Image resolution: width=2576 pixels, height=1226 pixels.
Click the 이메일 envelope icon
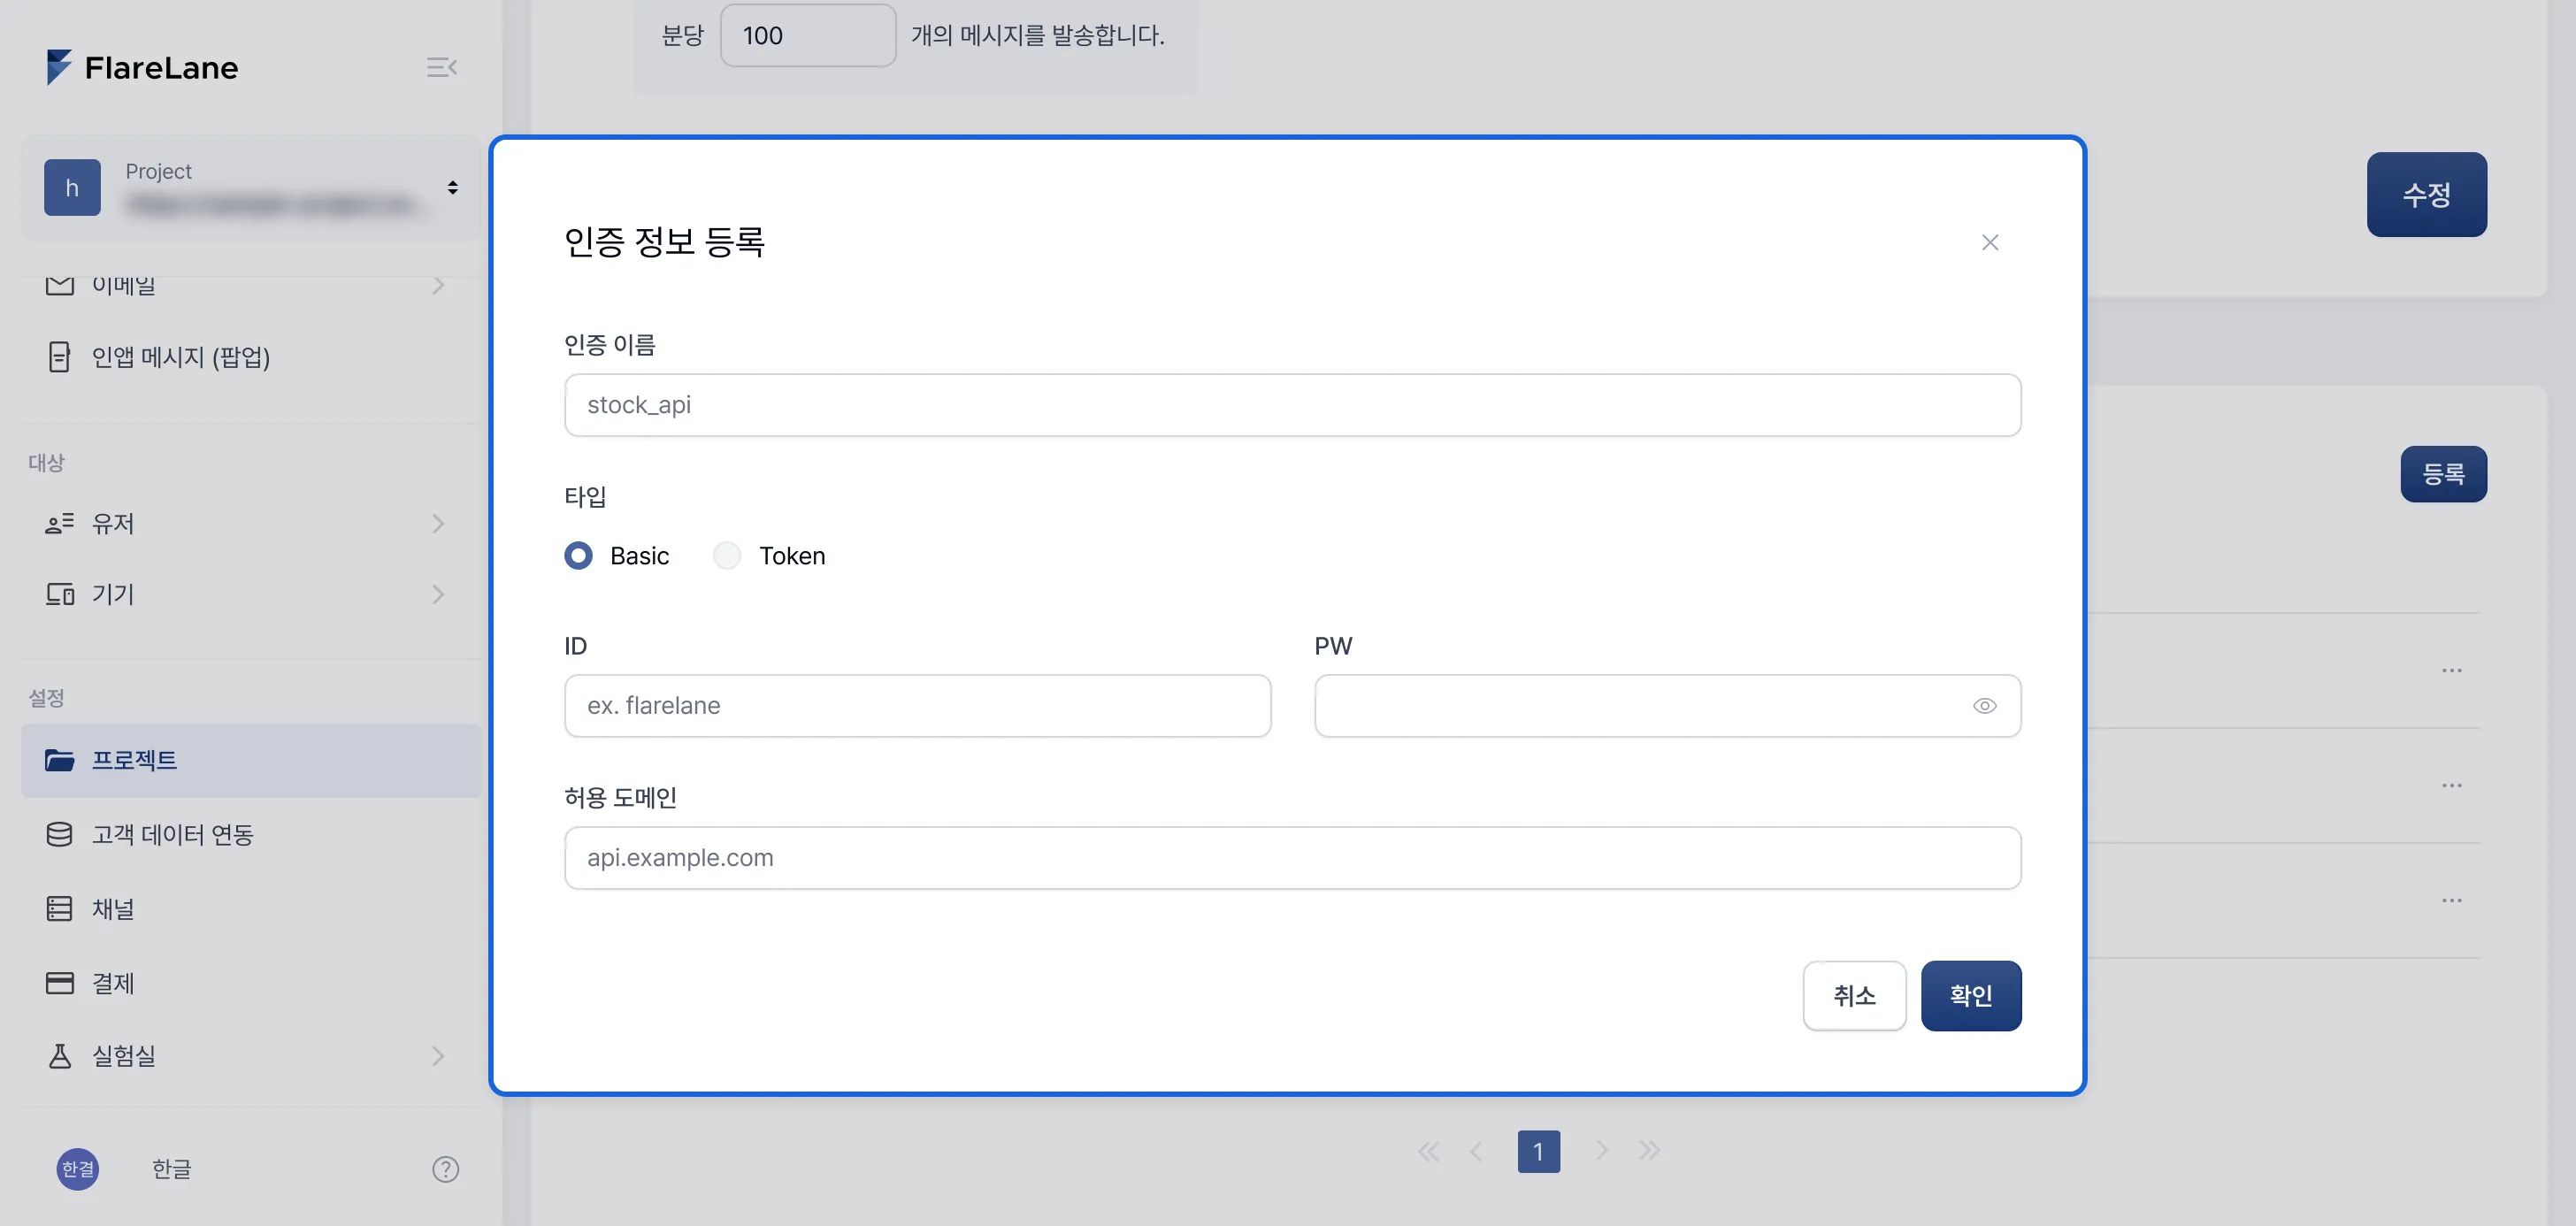[x=59, y=286]
